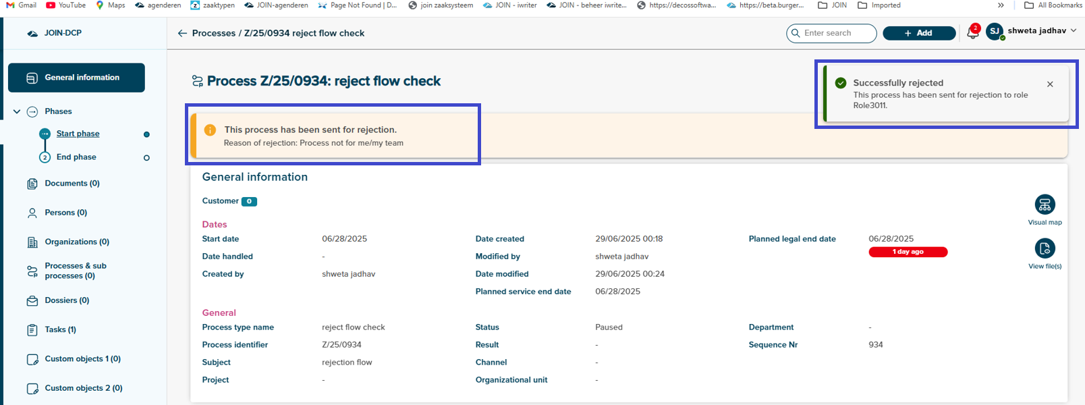The image size is (1085, 405).
Task: Collapse the Phases section chevron
Action: (17, 111)
